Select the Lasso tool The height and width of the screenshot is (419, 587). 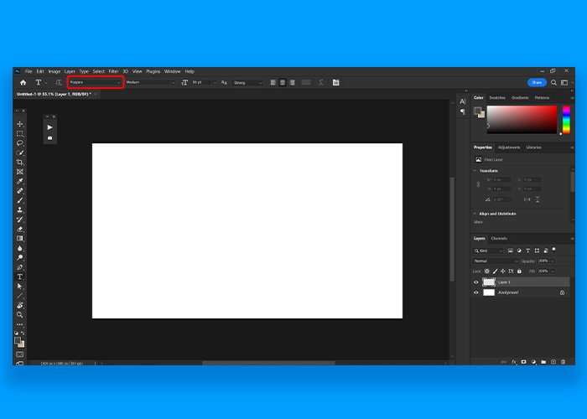point(20,143)
